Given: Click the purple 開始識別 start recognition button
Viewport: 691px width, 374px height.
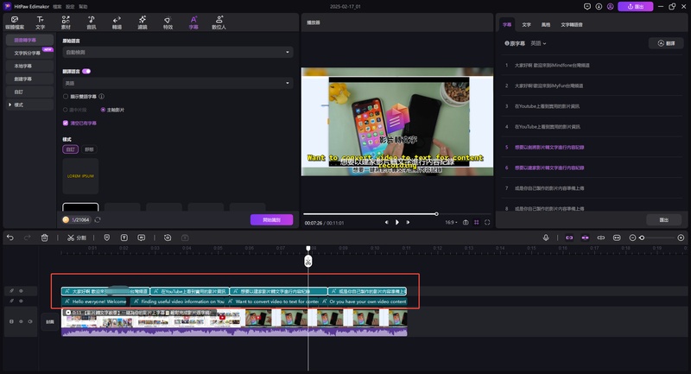Looking at the screenshot, I should [271, 219].
